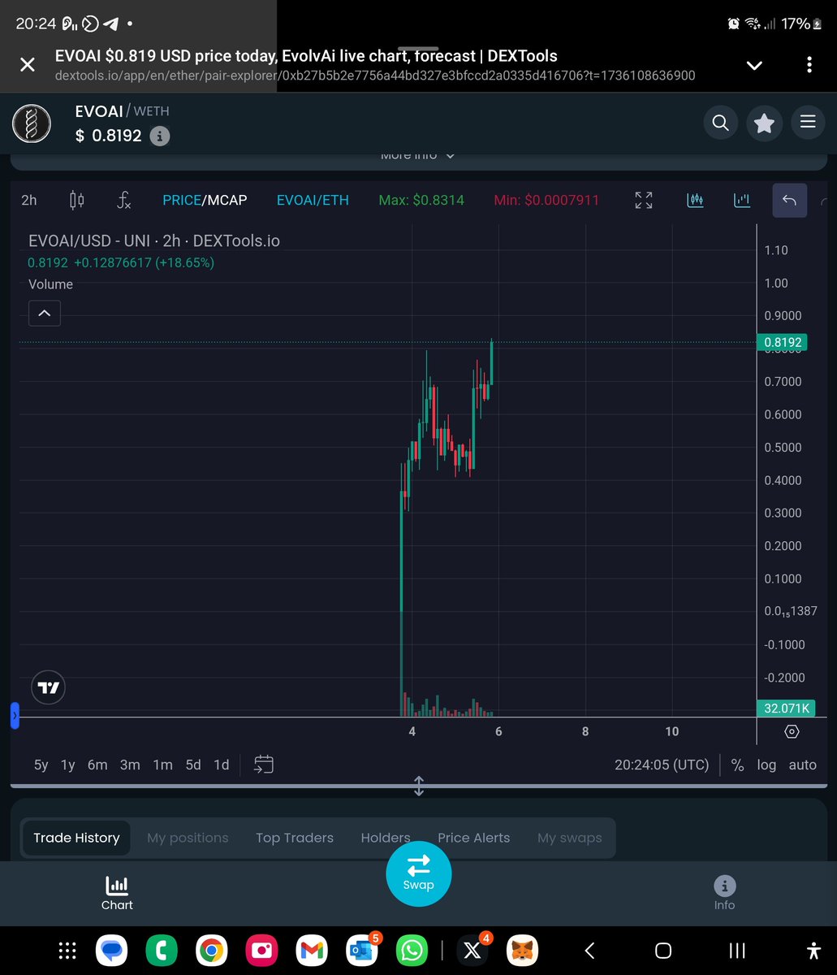
Task: Open the timezone menu 20:24:05 (UTC)
Action: pyautogui.click(x=662, y=765)
